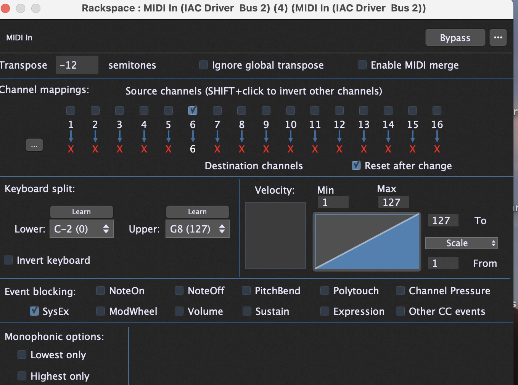Check source channel 11 checkbox
The image size is (518, 385).
315,111
